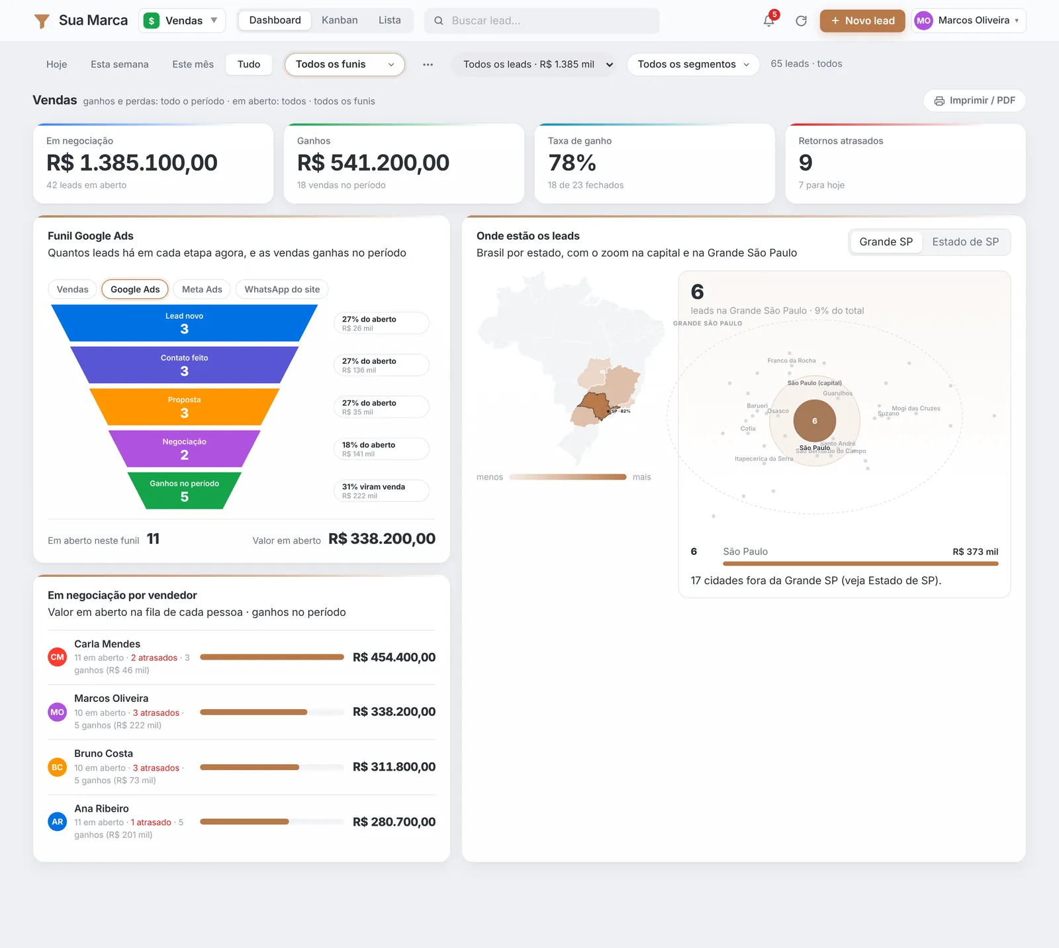This screenshot has width=1059, height=948.
Task: Select the Tudo period filter
Action: [x=249, y=64]
